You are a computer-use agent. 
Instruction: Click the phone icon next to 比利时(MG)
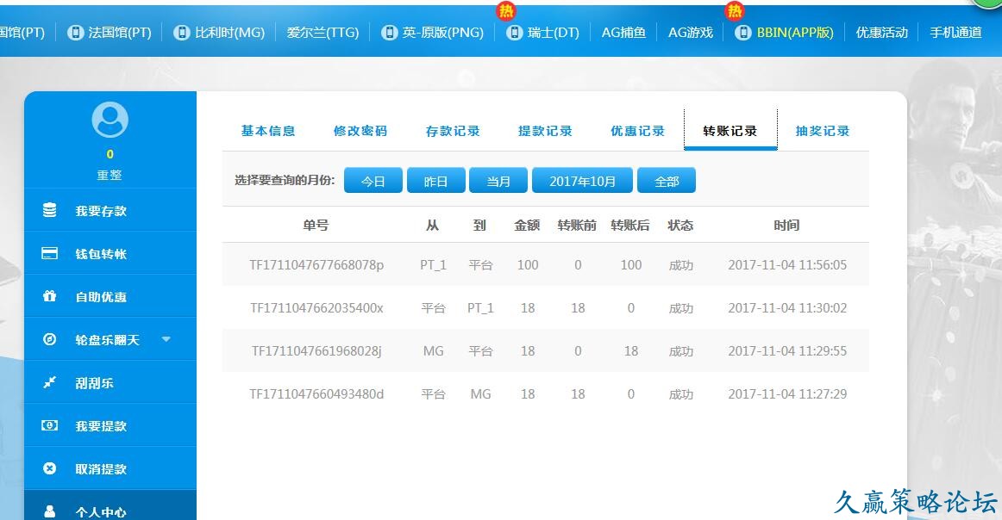[182, 32]
